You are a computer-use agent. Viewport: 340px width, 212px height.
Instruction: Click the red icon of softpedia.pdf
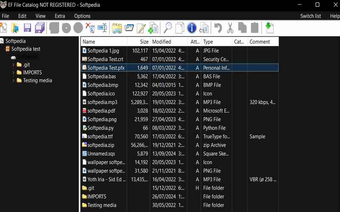(x=85, y=111)
